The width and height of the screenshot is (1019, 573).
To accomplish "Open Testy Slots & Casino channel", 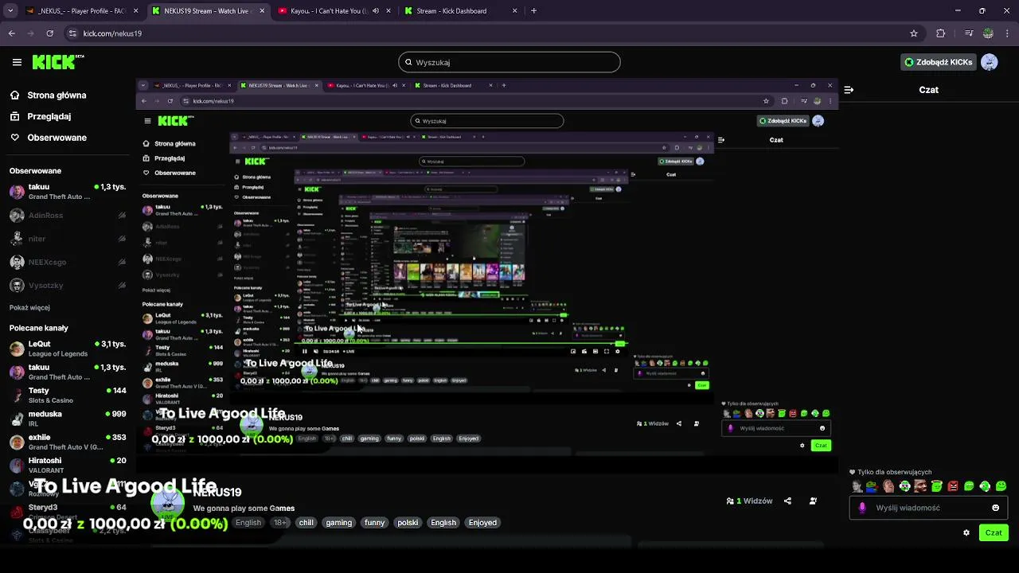I will [68, 396].
